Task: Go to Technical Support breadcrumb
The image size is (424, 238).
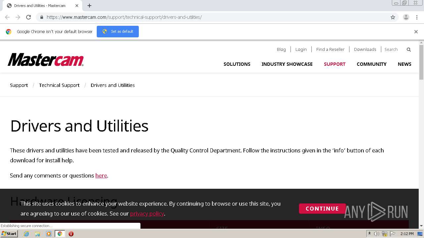Action: pyautogui.click(x=59, y=85)
